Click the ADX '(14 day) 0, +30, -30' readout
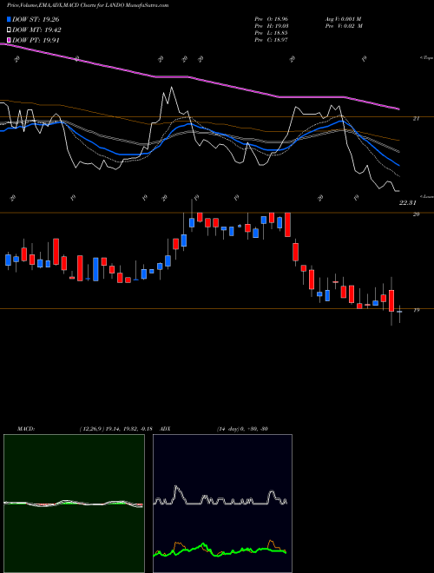The width and height of the screenshot is (434, 573). pyautogui.click(x=241, y=429)
